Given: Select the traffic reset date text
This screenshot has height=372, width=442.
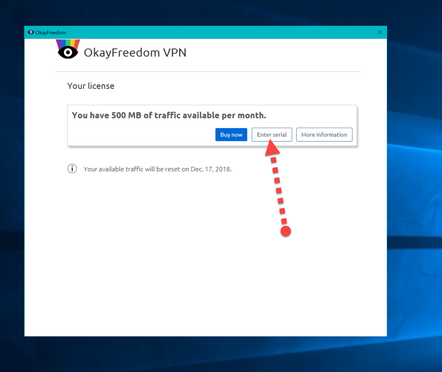Looking at the screenshot, I should click(x=157, y=169).
